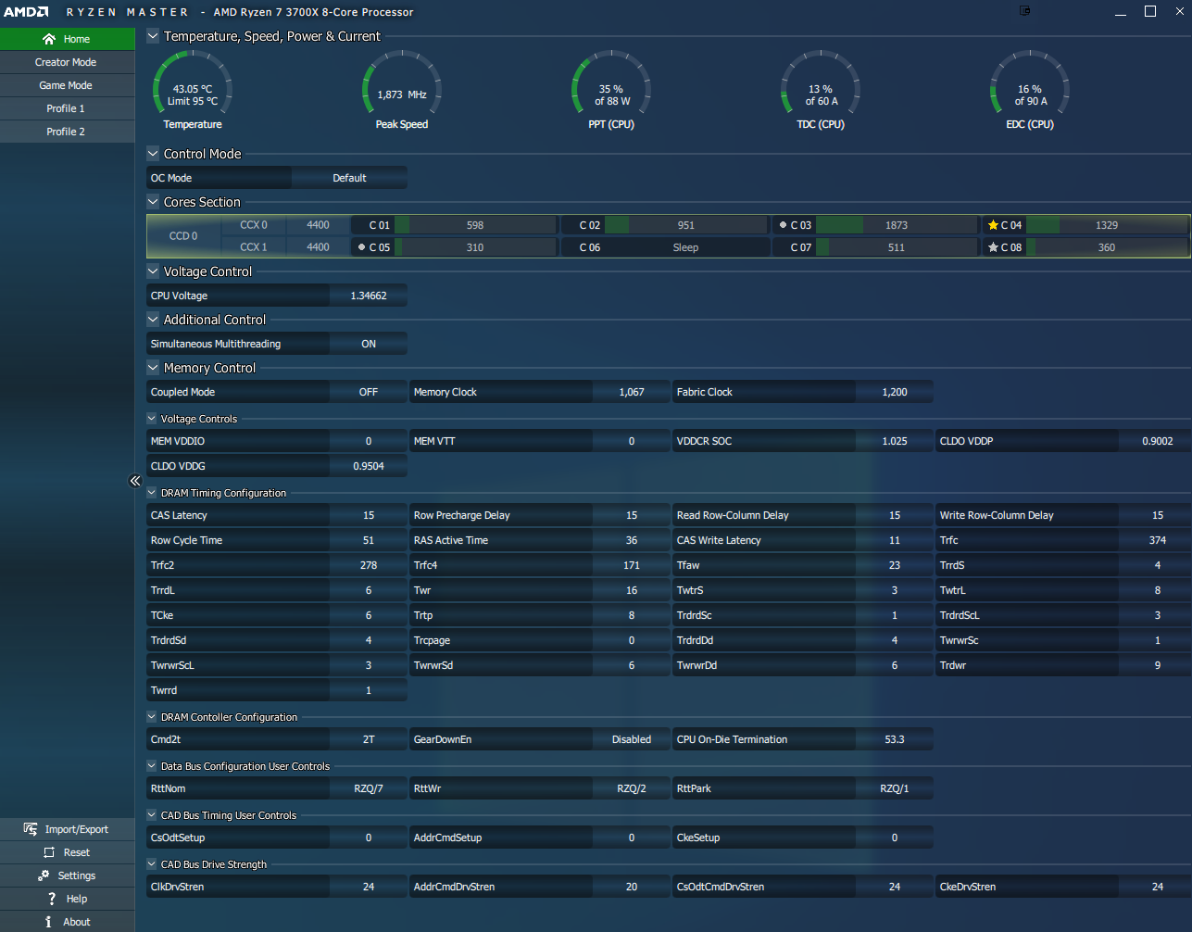Click the Settings gears icon
Viewport: 1192px width, 932px height.
click(44, 875)
